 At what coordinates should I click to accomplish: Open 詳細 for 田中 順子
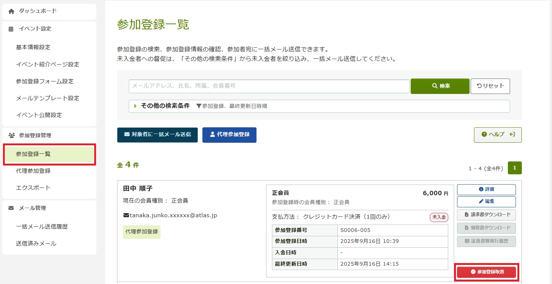coord(486,189)
